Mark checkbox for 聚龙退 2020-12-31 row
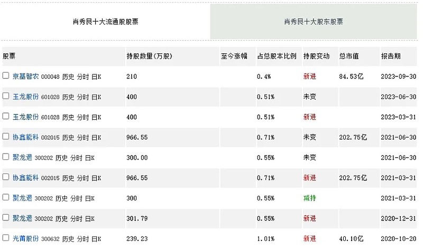Viewport: 423px width, 251px height. tap(6, 218)
